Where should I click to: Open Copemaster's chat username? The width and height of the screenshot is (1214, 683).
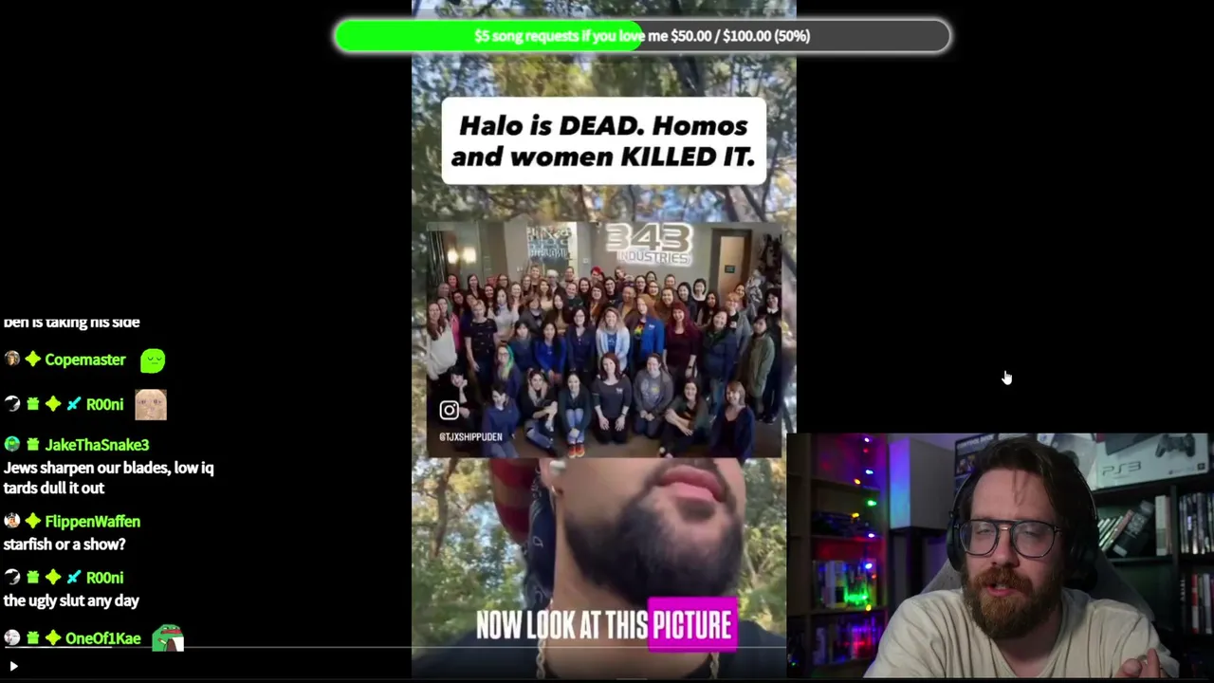(x=85, y=360)
